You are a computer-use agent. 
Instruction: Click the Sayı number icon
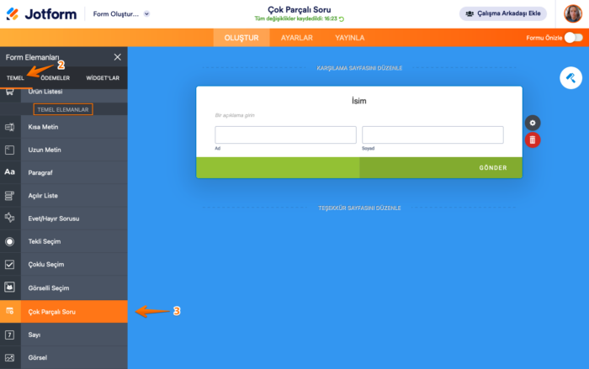(10, 335)
